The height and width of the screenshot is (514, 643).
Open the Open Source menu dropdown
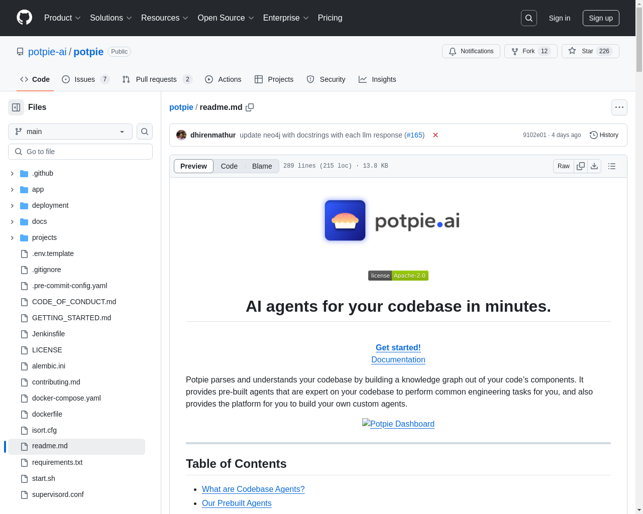[226, 18]
